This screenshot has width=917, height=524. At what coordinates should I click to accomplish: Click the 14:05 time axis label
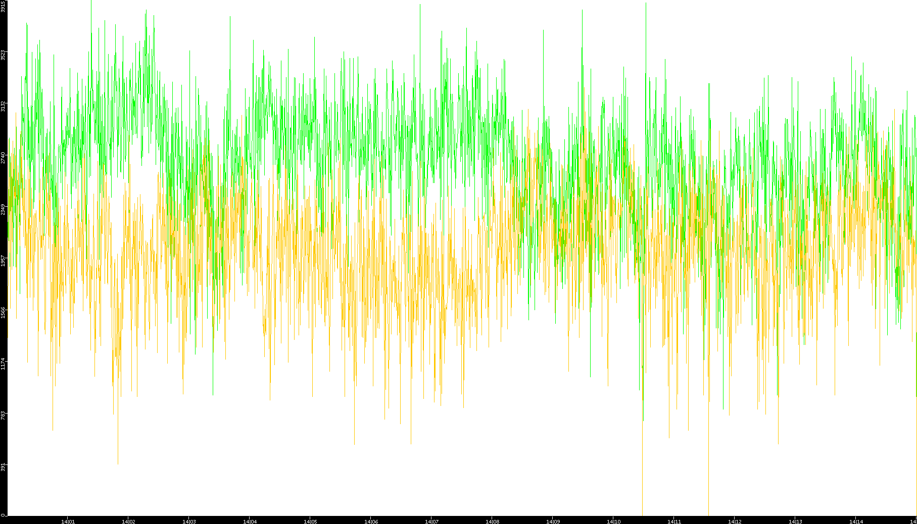tap(310, 521)
